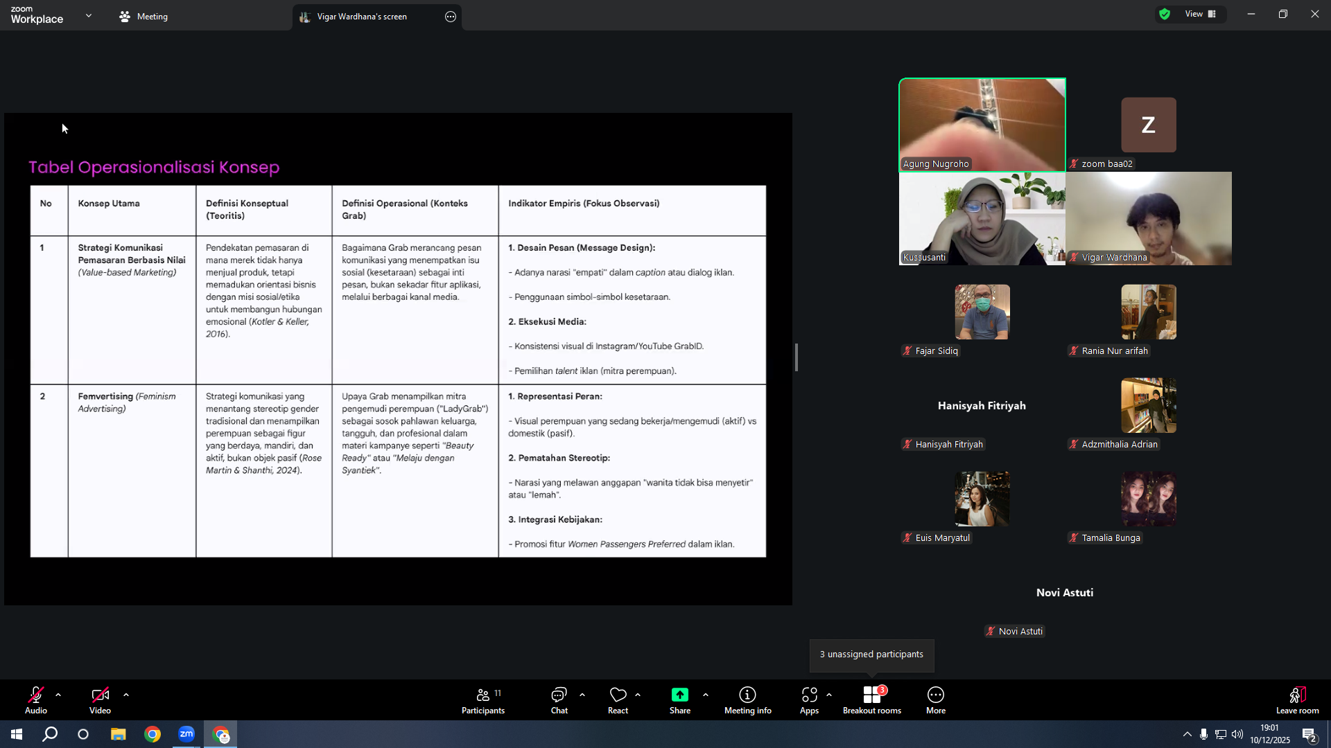Click the slide title Tabel Operasionalisasi Konsep

[x=154, y=167]
